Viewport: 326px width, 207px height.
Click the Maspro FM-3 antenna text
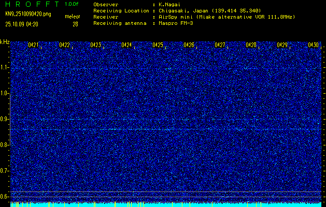click(176, 23)
